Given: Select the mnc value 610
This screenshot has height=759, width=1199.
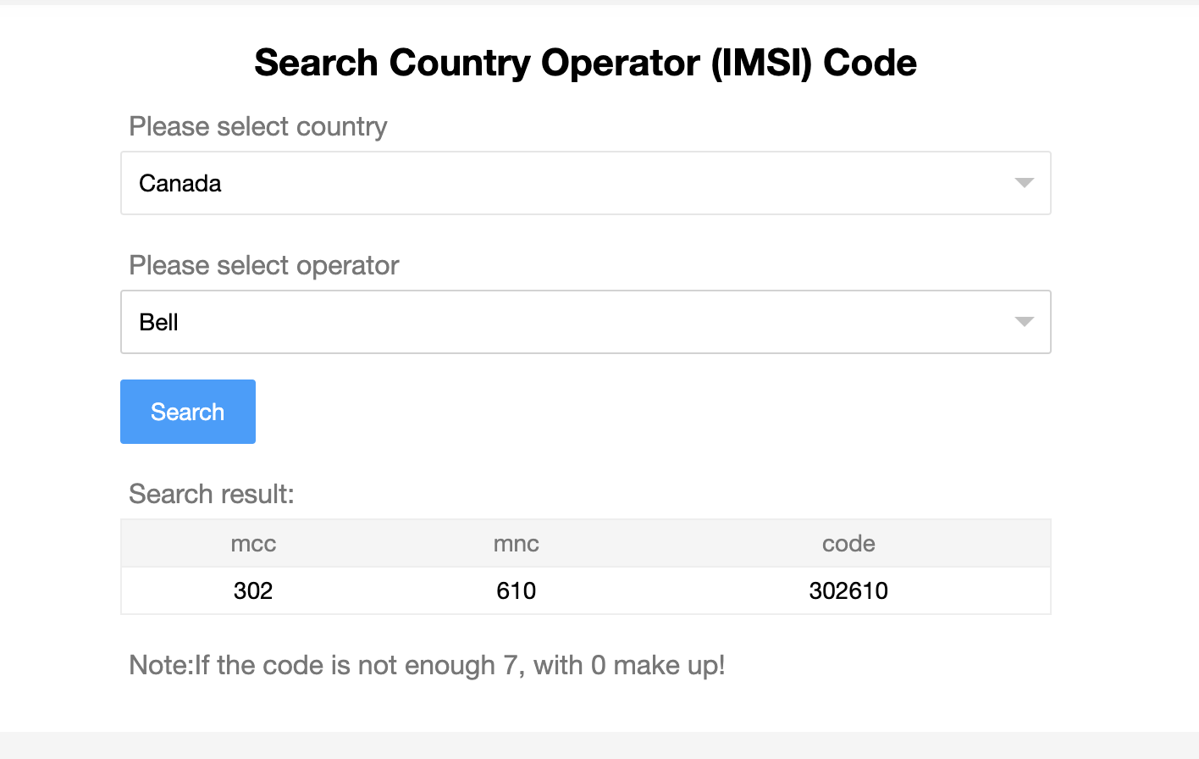Looking at the screenshot, I should (x=516, y=590).
